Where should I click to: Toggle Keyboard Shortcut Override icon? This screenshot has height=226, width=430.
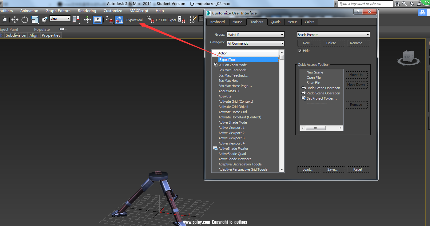click(98, 20)
